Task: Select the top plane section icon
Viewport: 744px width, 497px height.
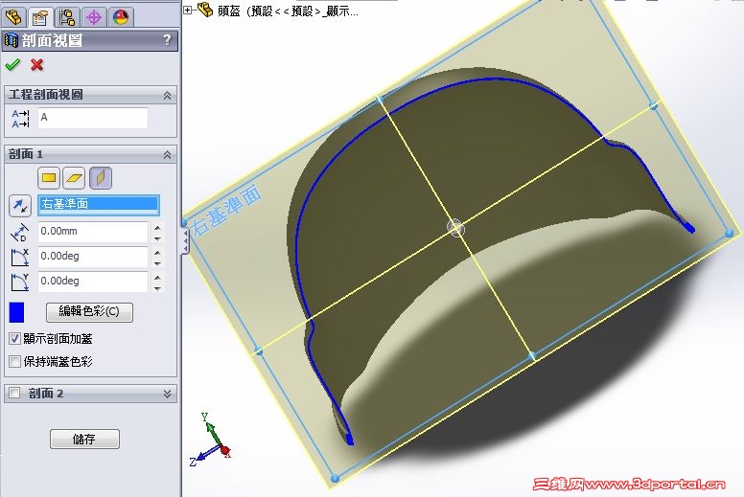Action: (75, 178)
